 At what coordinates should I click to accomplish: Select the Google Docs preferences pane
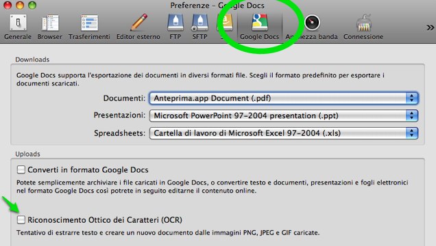(259, 27)
